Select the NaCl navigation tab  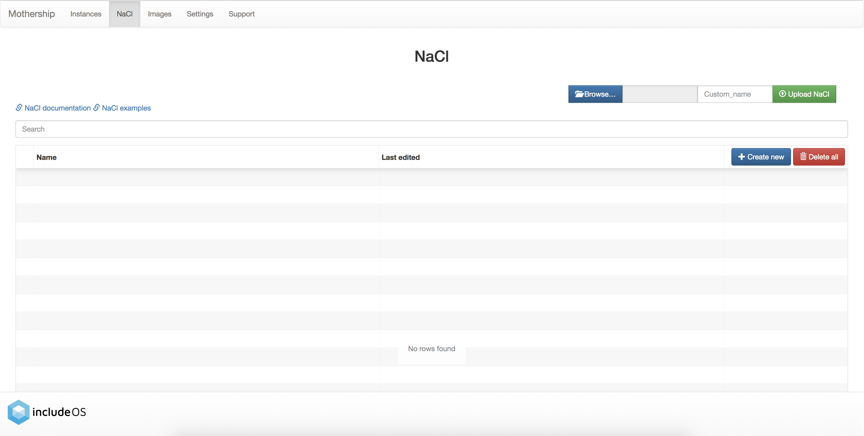click(124, 14)
